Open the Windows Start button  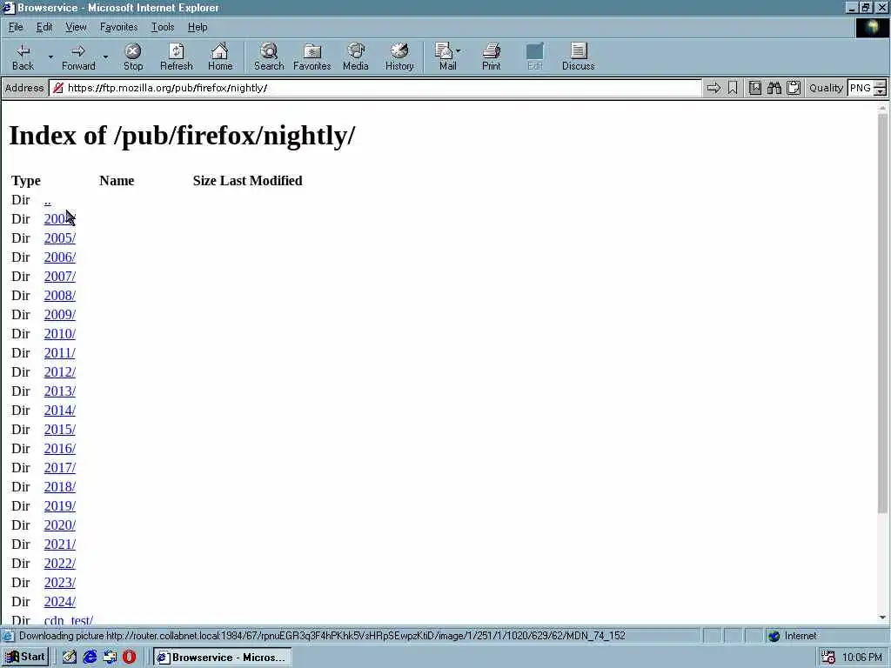(25, 658)
